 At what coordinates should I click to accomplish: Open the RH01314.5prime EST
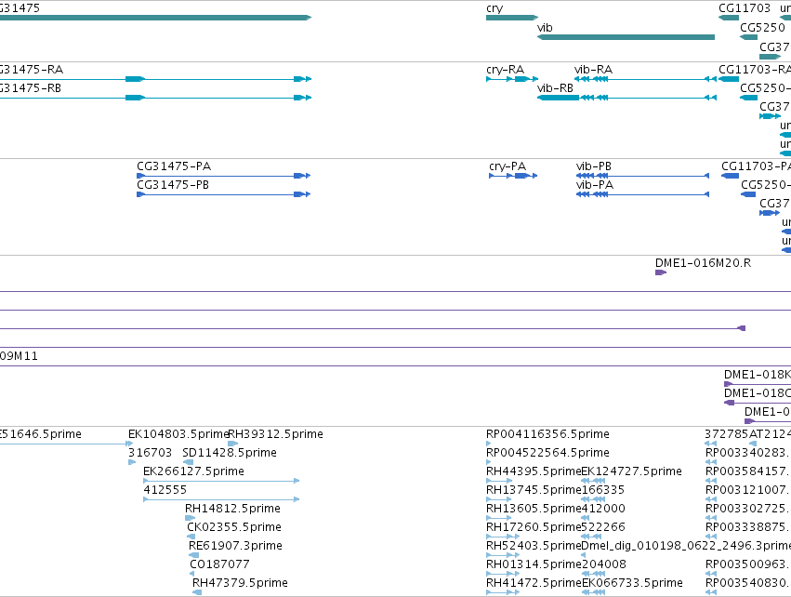503,574
